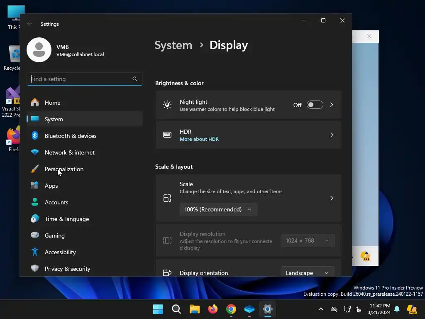Screen dimensions: 425x319
Task: Expand Night light settings chevron
Action: point(332,105)
